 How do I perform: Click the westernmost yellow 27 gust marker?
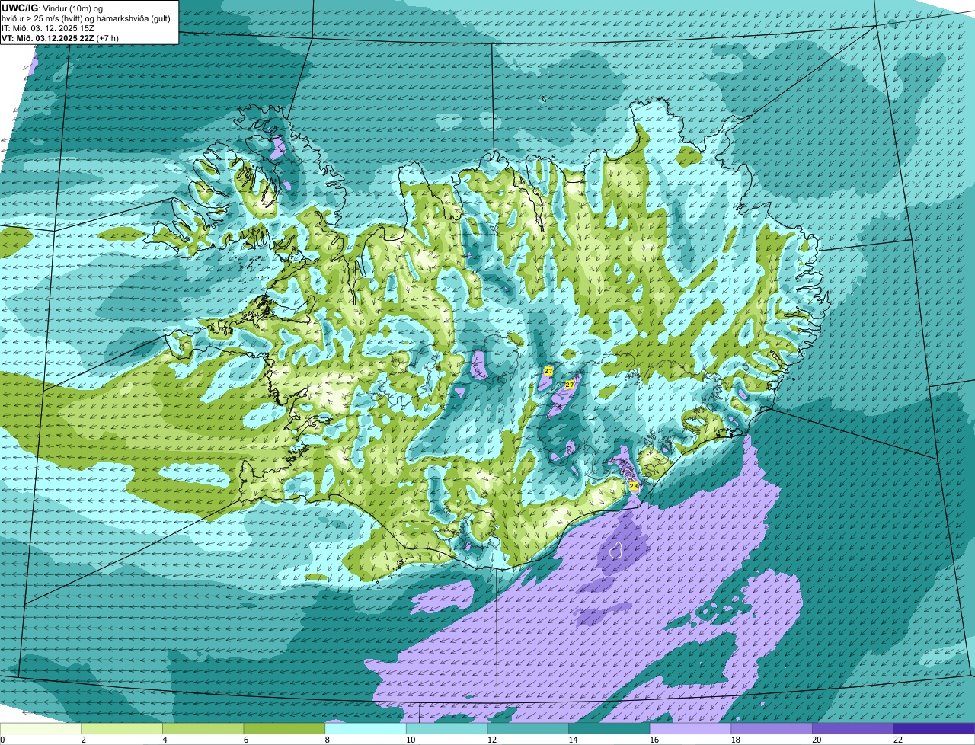[x=548, y=370]
